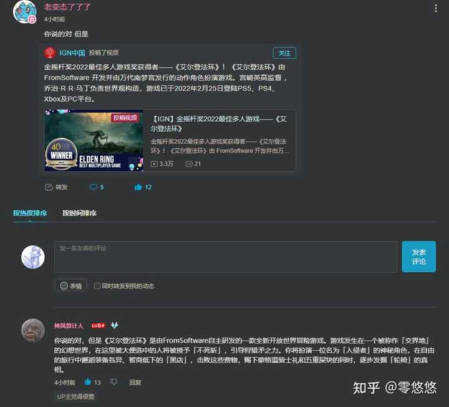Open Elden Ring winner video thumbnail
The width and height of the screenshot is (449, 407).
tap(94, 140)
